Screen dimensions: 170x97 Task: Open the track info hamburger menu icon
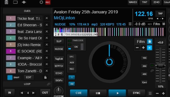[130, 24]
